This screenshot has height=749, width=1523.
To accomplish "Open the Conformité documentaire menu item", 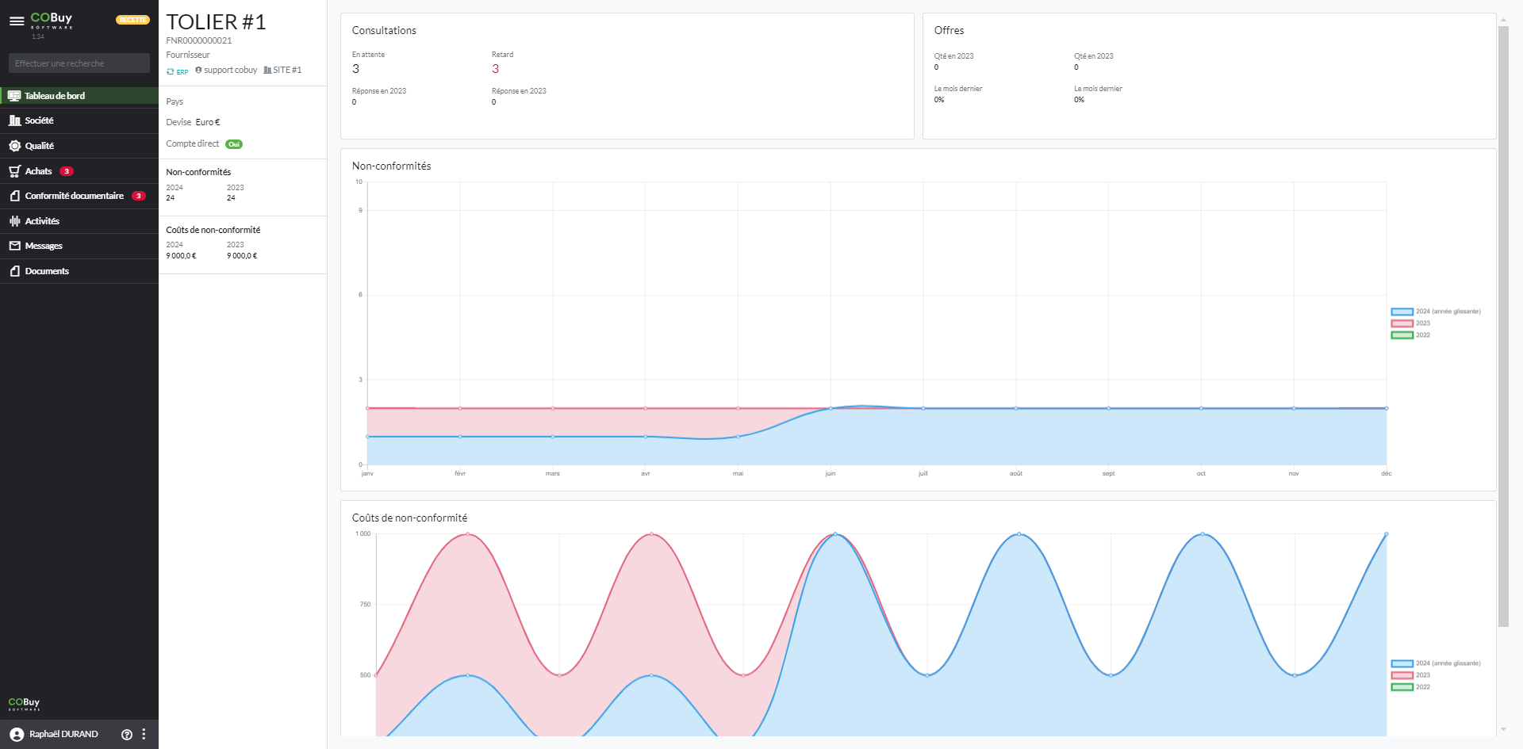I will click(74, 196).
